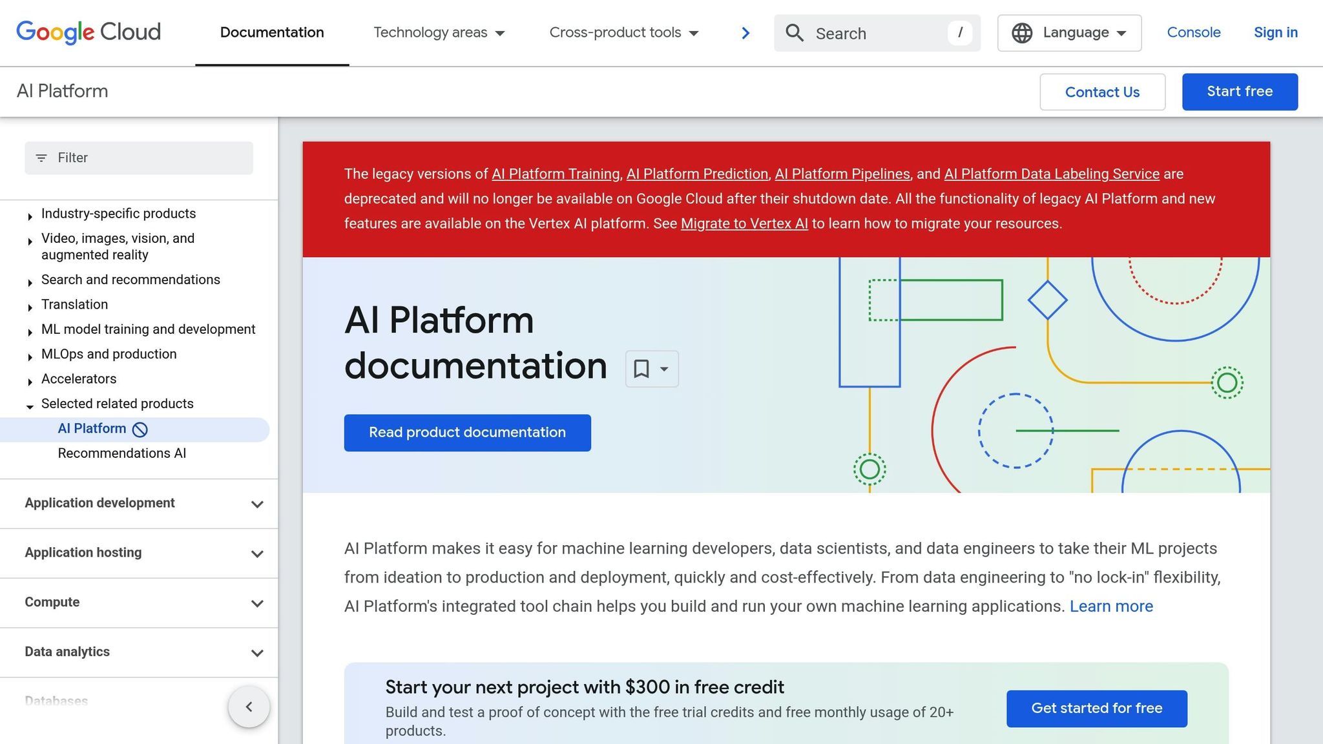Follow the Migrate to Vertex AI link
This screenshot has width=1323, height=744.
(744, 223)
